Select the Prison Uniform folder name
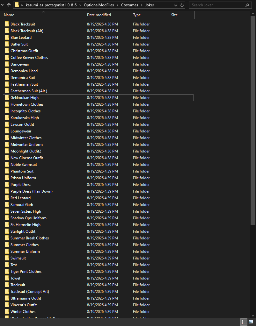Viewport: 256px width, 326px height. pyautogui.click(x=23, y=178)
